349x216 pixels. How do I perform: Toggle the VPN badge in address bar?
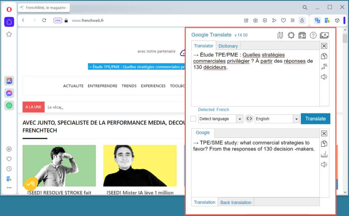[58, 20]
